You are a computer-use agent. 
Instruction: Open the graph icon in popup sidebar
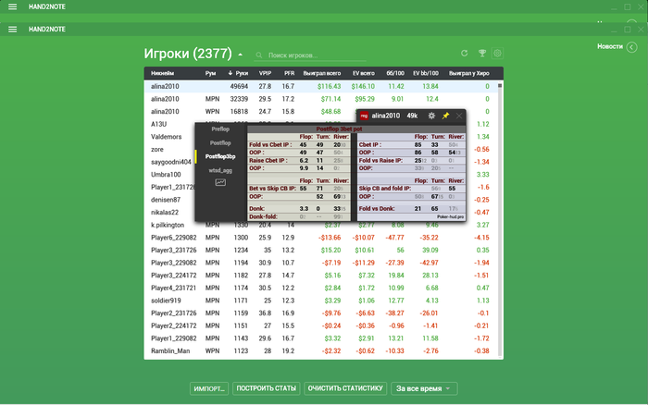click(x=220, y=182)
